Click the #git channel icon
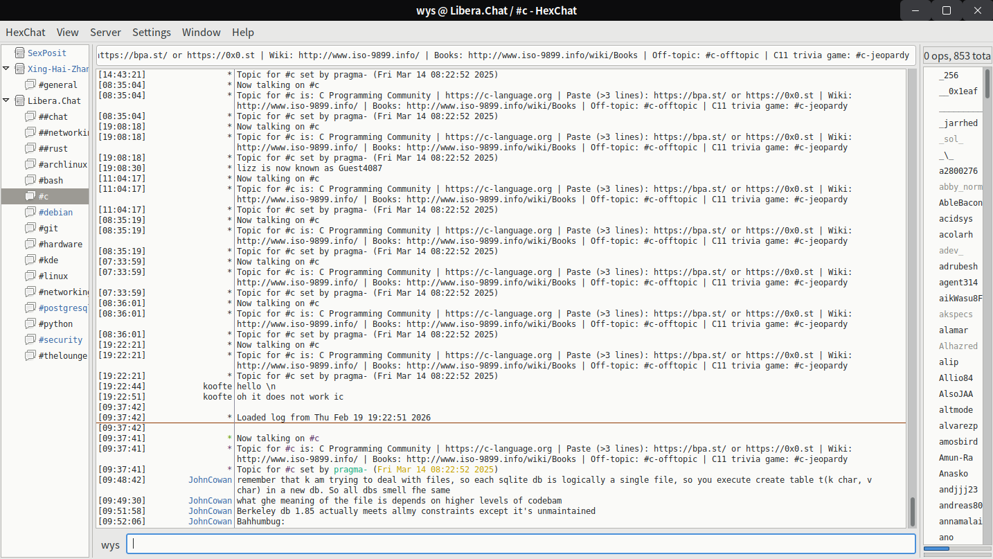The height and width of the screenshot is (559, 993). pyautogui.click(x=30, y=228)
